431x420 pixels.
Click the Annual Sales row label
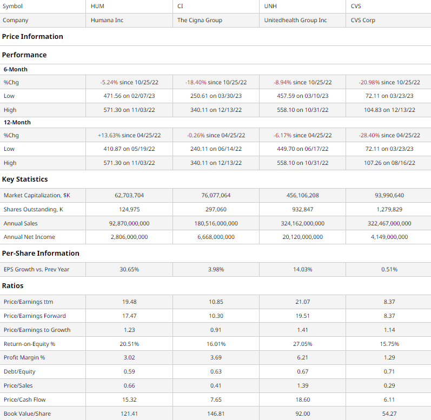pyautogui.click(x=21, y=223)
